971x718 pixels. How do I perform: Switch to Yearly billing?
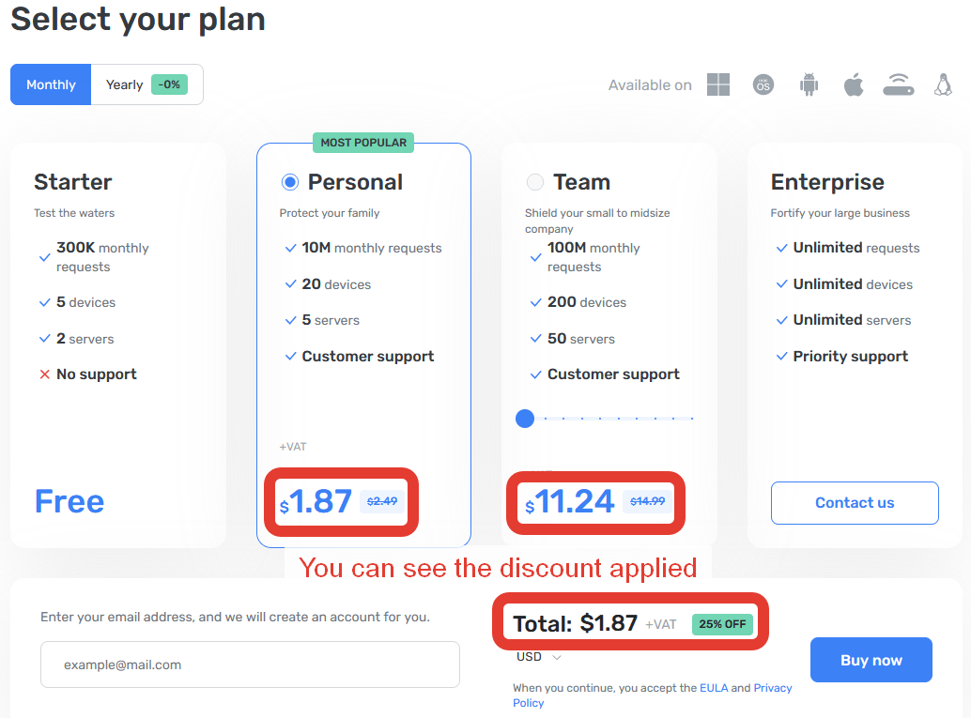click(146, 84)
